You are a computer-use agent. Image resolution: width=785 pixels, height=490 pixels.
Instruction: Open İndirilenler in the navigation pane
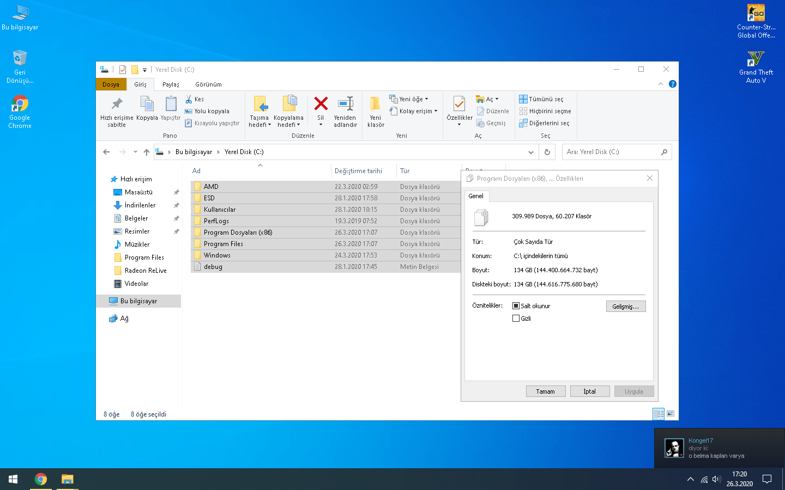pos(140,205)
